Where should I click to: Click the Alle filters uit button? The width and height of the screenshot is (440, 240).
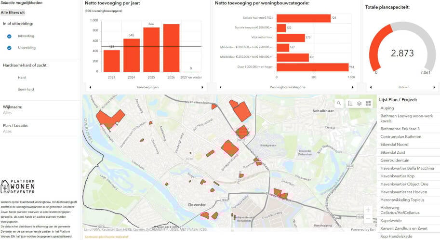pyautogui.click(x=13, y=12)
